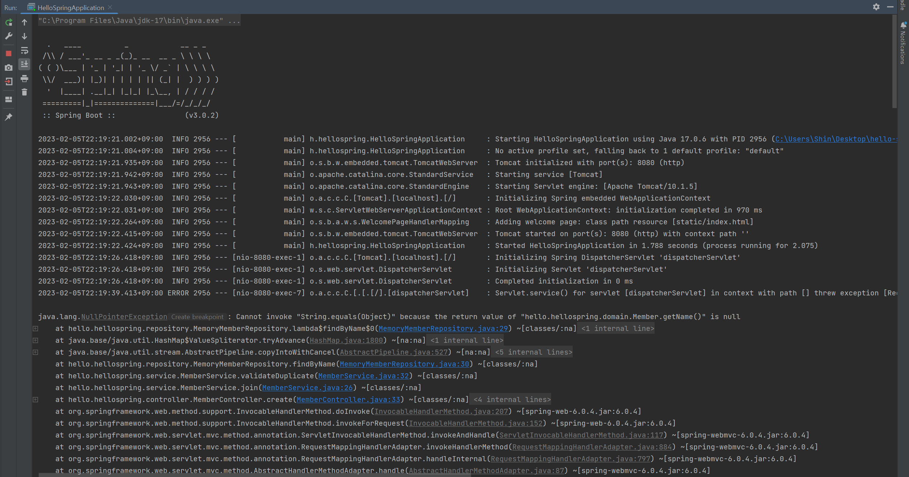Open InvocableHandlerMethod.java:152 link
909x477 pixels.
point(476,423)
